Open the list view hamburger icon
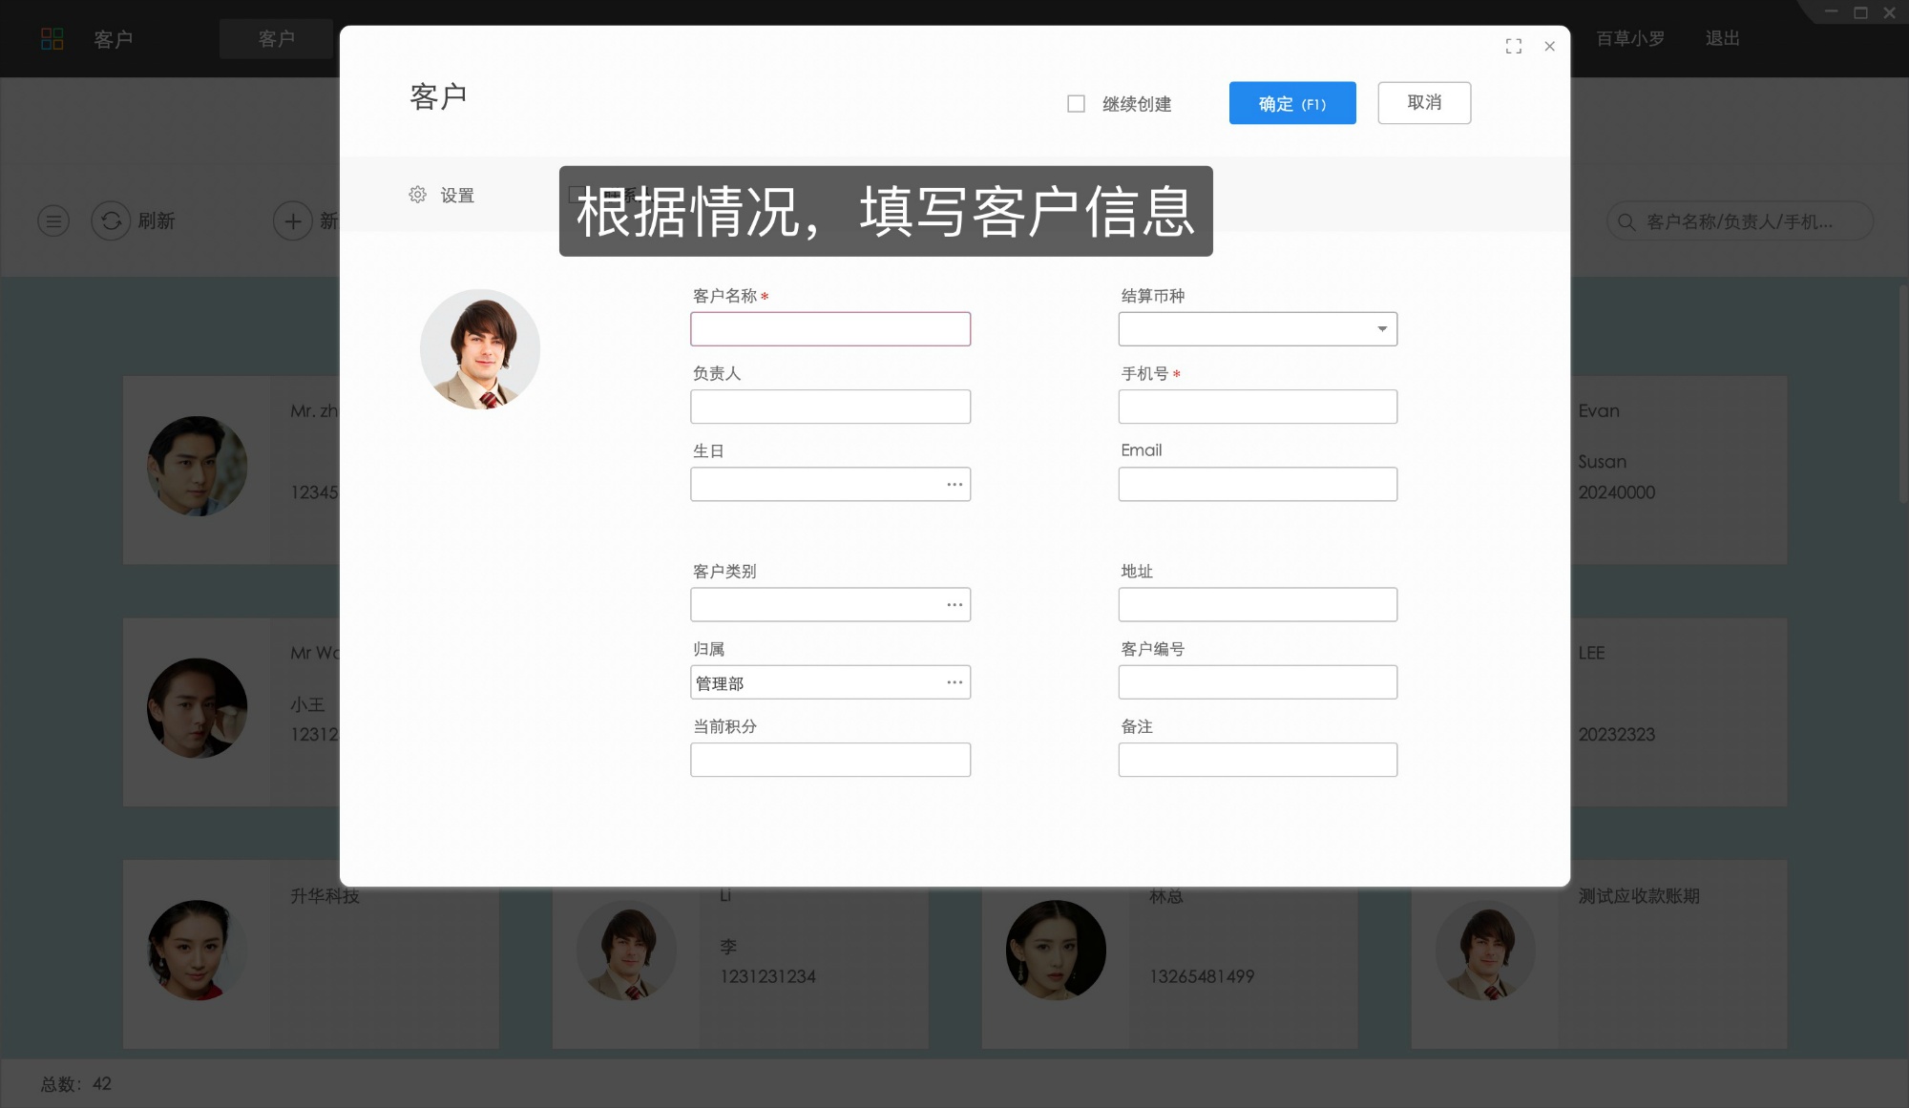This screenshot has width=1909, height=1108. click(52, 220)
